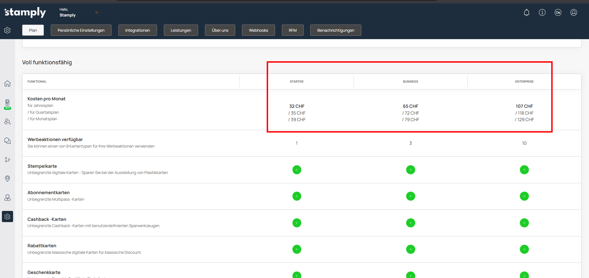Click the Stamply logo
Screen dimensions: 589x278
click(x=25, y=12)
